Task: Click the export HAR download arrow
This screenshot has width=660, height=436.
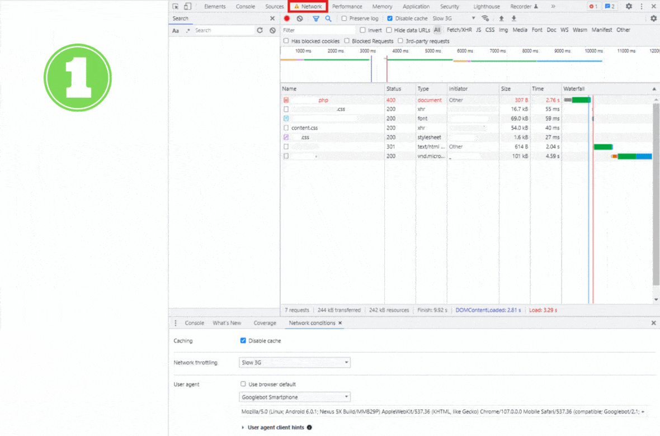Action: coord(513,18)
